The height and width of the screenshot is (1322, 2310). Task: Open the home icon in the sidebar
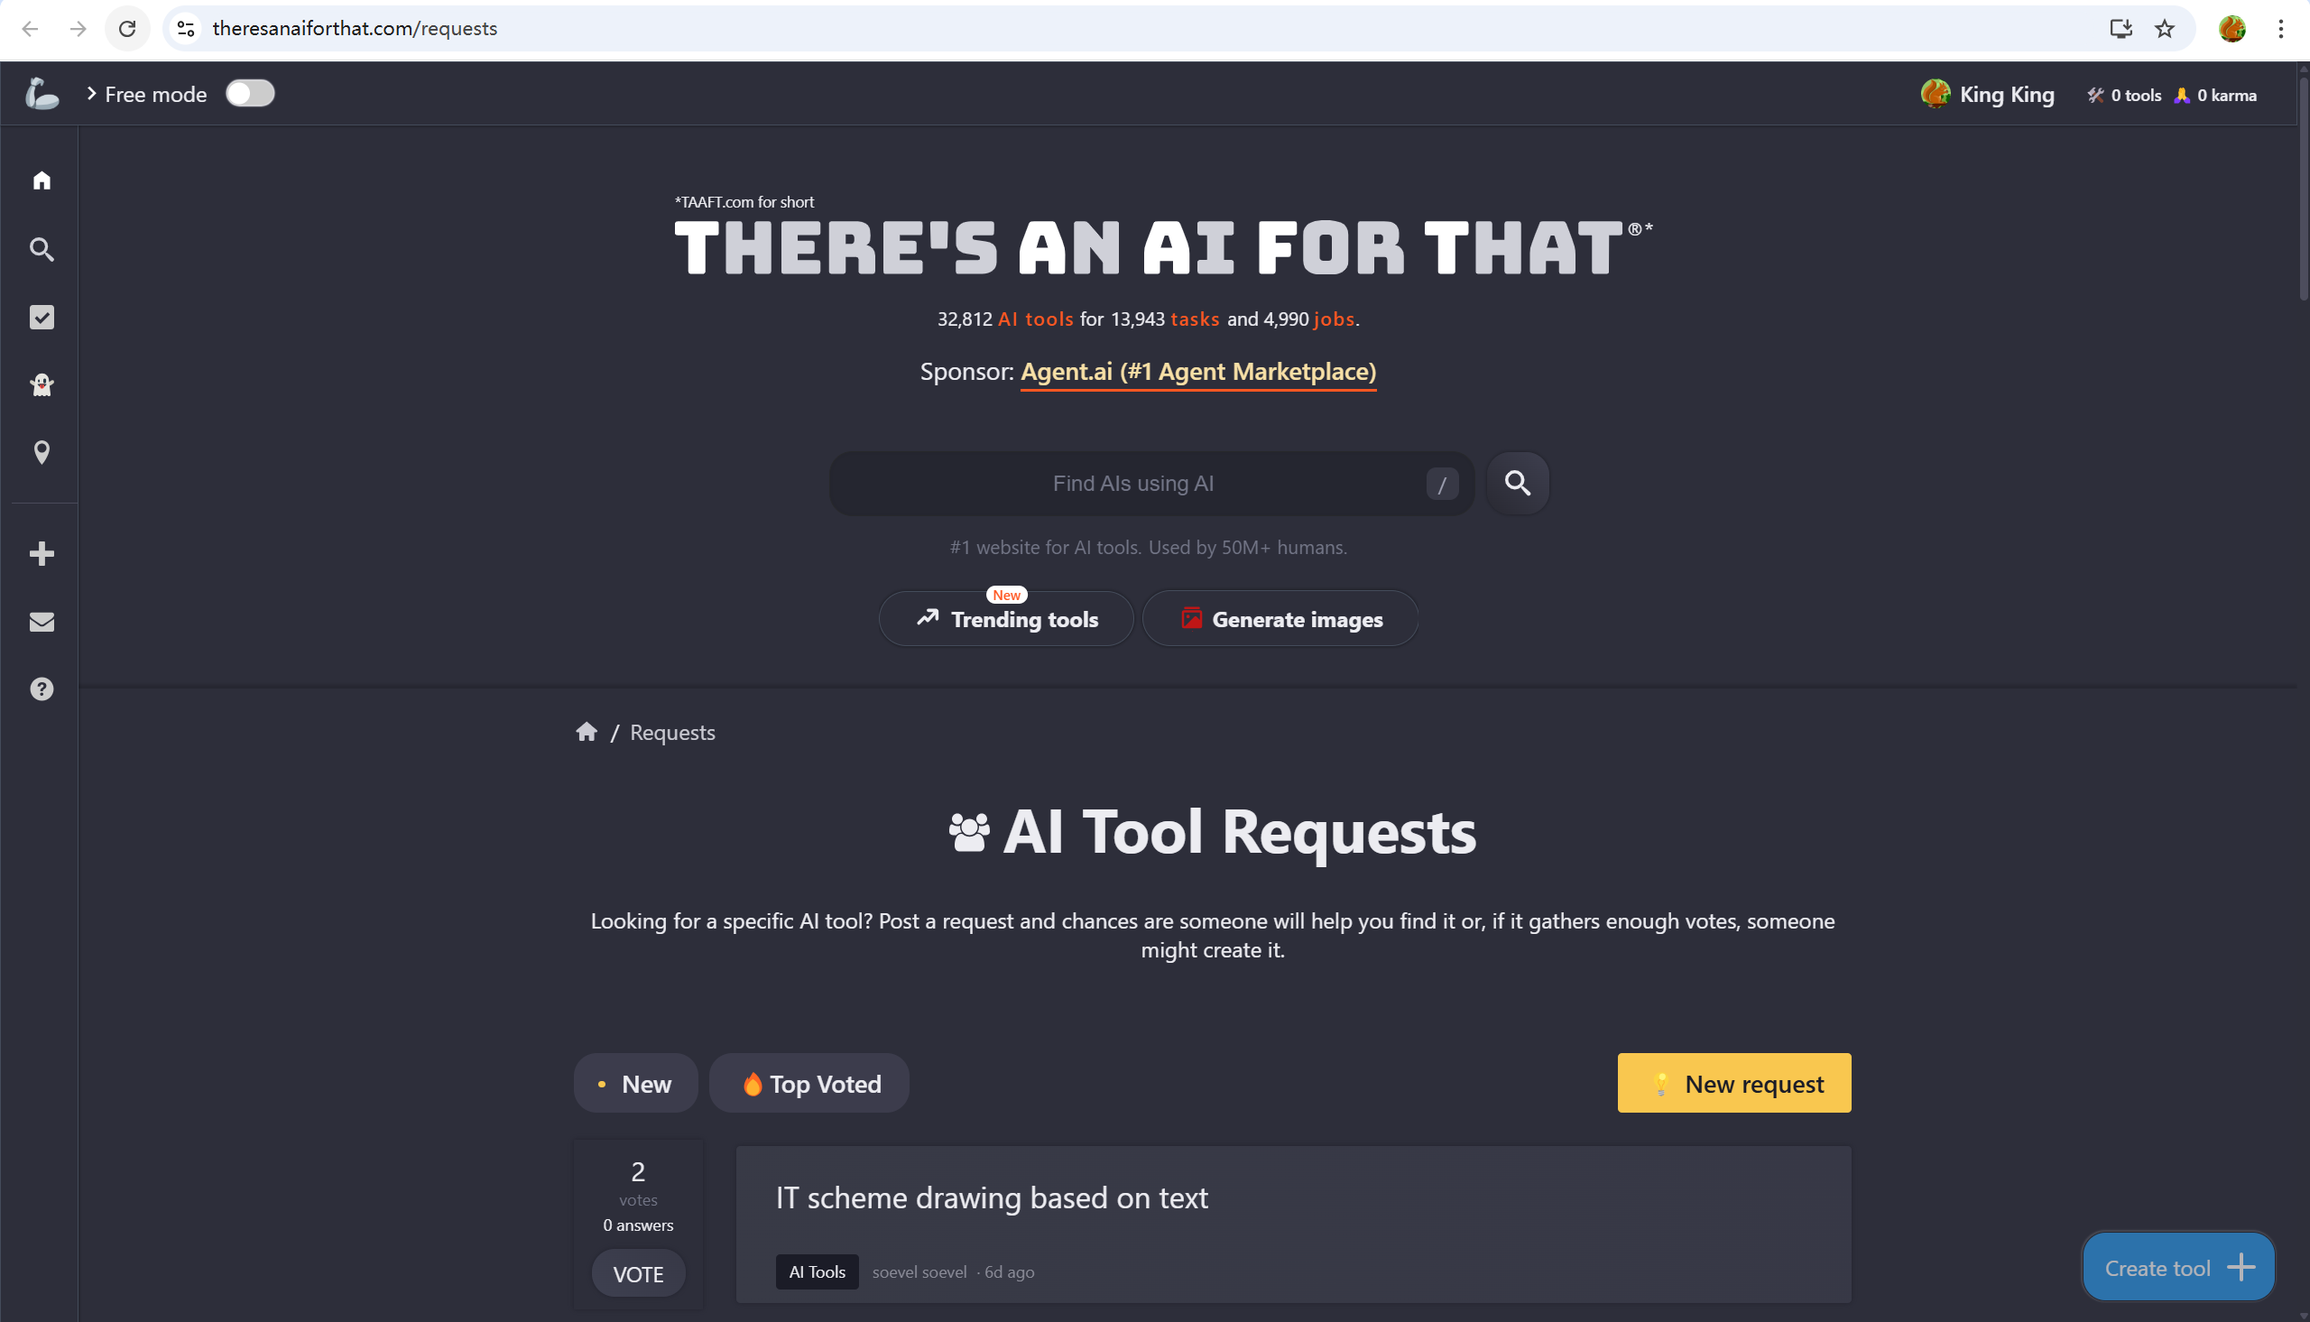42,180
